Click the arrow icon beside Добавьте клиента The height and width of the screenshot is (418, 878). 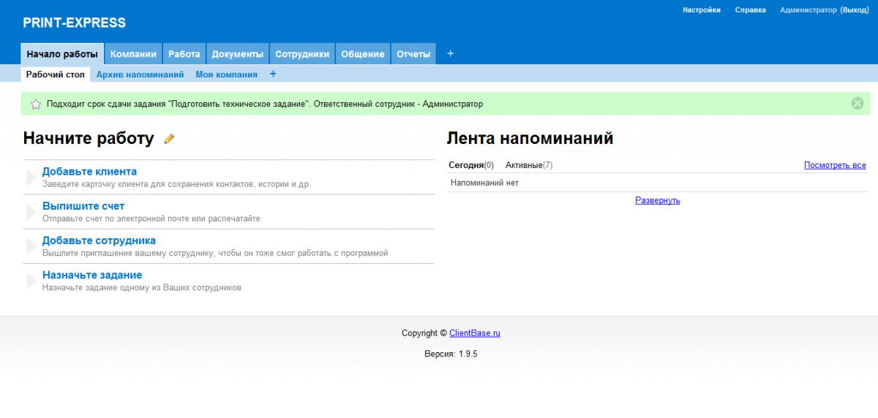(31, 178)
